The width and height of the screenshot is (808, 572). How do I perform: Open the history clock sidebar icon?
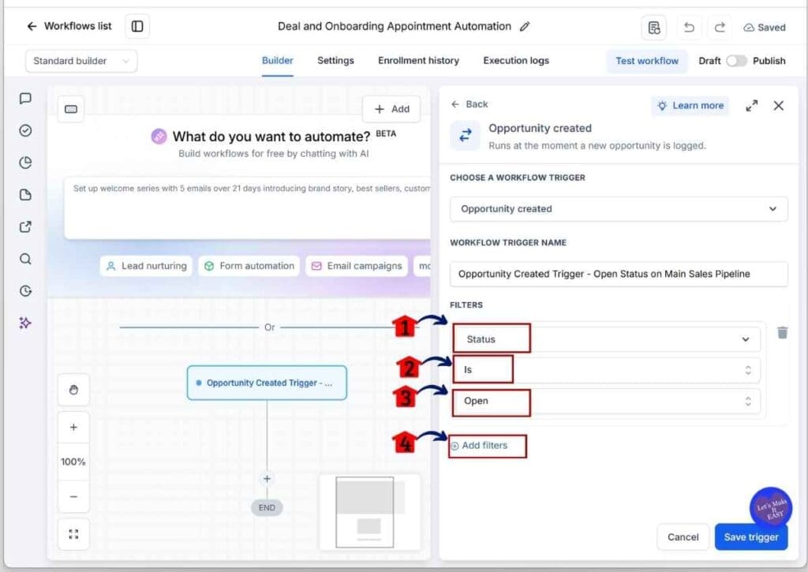[25, 291]
